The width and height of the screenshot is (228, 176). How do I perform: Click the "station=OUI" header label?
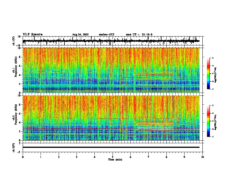click(107, 35)
